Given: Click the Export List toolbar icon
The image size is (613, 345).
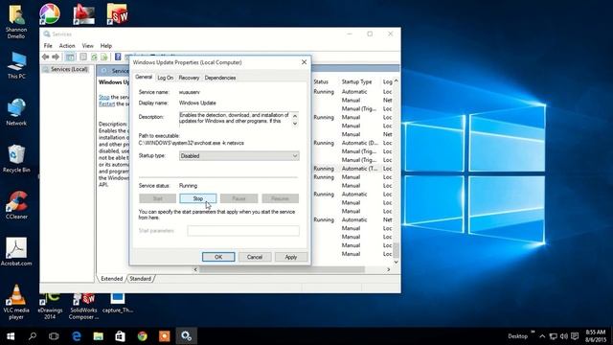Looking at the screenshot, I should (x=104, y=57).
